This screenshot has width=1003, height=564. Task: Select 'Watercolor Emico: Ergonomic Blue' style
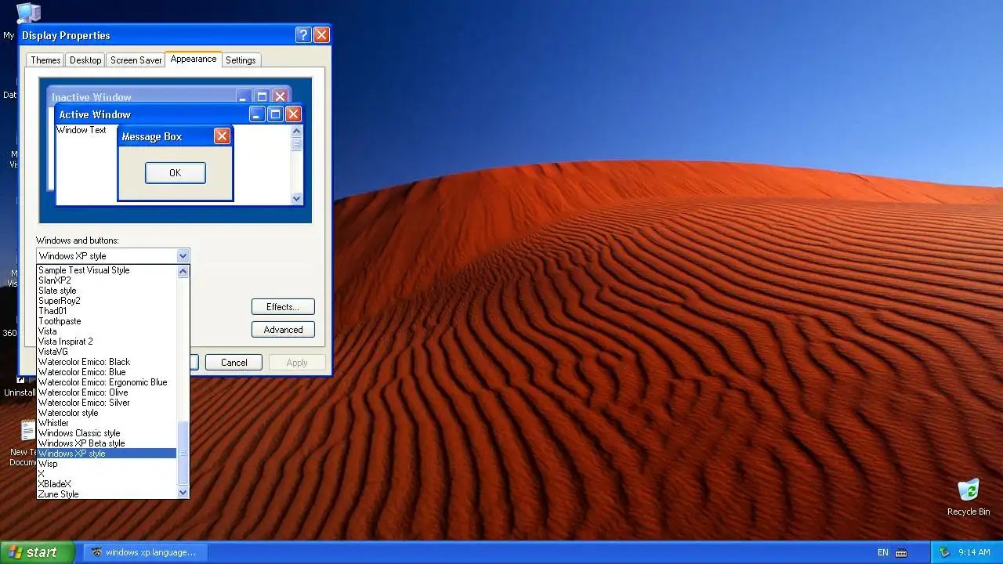(x=107, y=382)
